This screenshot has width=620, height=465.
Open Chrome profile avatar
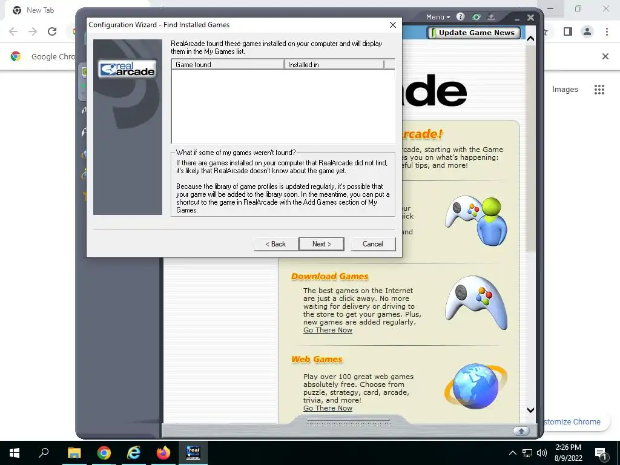pos(587,31)
